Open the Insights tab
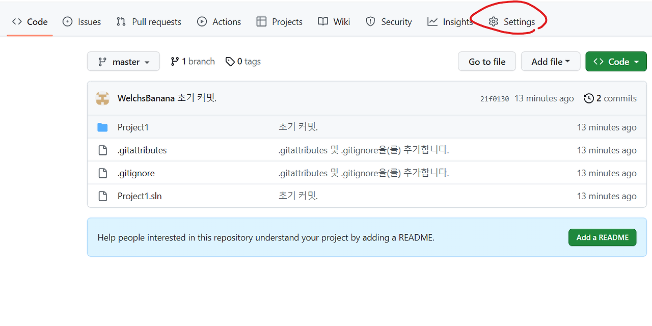The width and height of the screenshot is (652, 326). [450, 22]
